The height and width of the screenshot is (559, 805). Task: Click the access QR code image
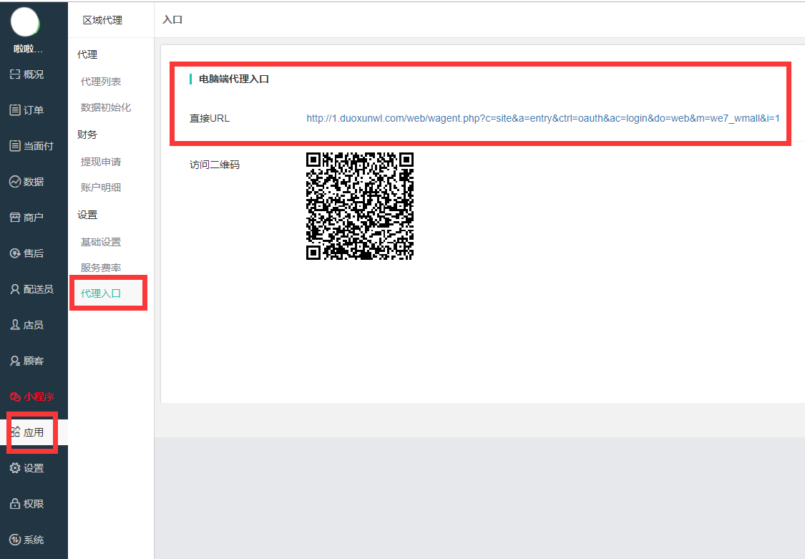coord(360,206)
